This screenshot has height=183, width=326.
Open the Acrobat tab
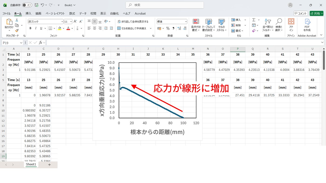[140, 13]
